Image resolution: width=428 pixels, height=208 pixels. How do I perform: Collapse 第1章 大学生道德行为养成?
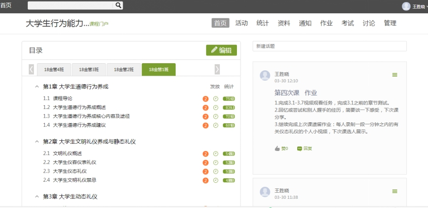pyautogui.click(x=37, y=86)
